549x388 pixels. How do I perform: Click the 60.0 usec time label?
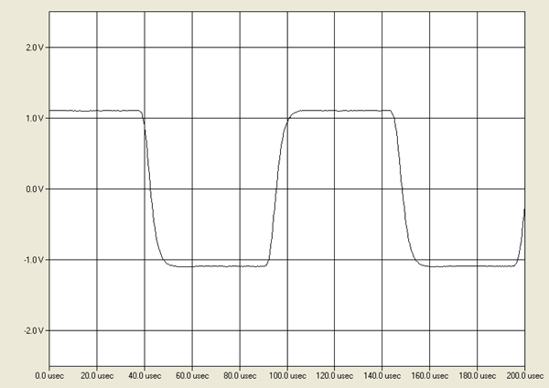192,376
